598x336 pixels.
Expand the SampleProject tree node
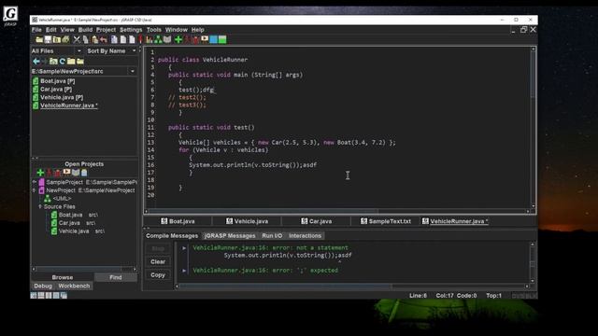[x=35, y=182]
